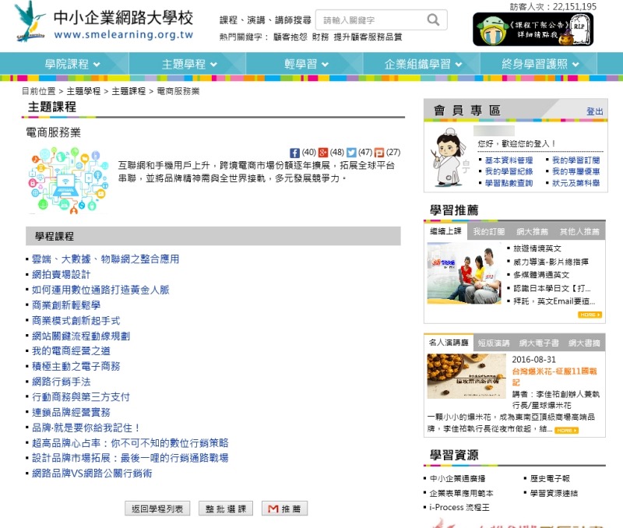The image size is (623, 528).
Task: Open 旅遊情境英文 recommended course
Action: 537,248
